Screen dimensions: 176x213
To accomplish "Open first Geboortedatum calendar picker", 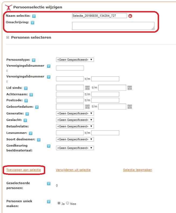I will 87,107.
